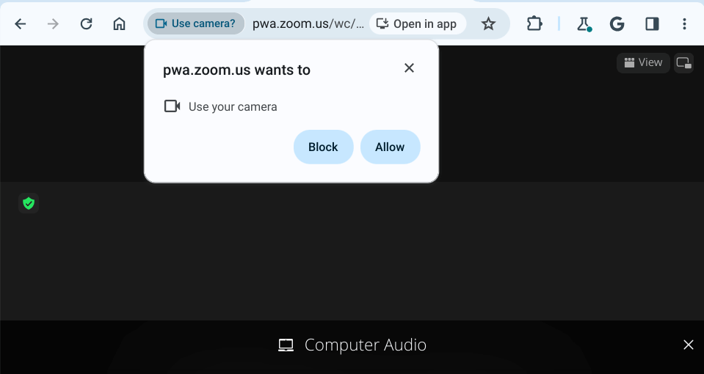The width and height of the screenshot is (704, 374).
Task: Click the Use camera? permission chip
Action: click(x=195, y=23)
